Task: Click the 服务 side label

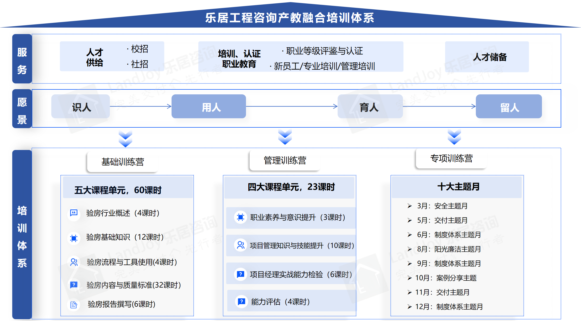Action: coord(22,59)
